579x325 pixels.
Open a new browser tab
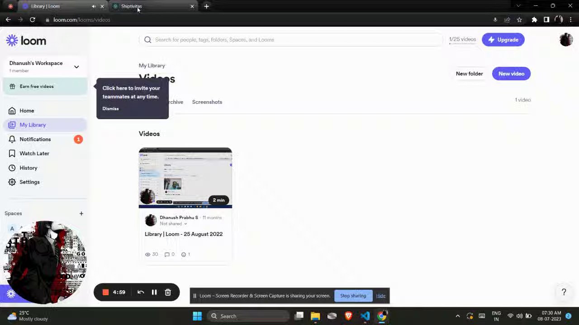[x=207, y=6]
